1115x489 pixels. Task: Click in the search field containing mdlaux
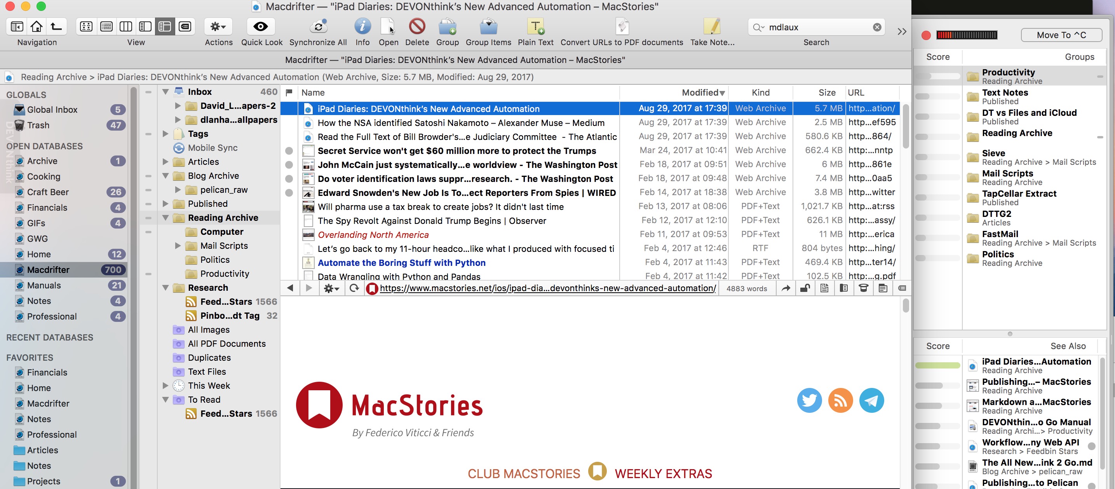(x=816, y=27)
